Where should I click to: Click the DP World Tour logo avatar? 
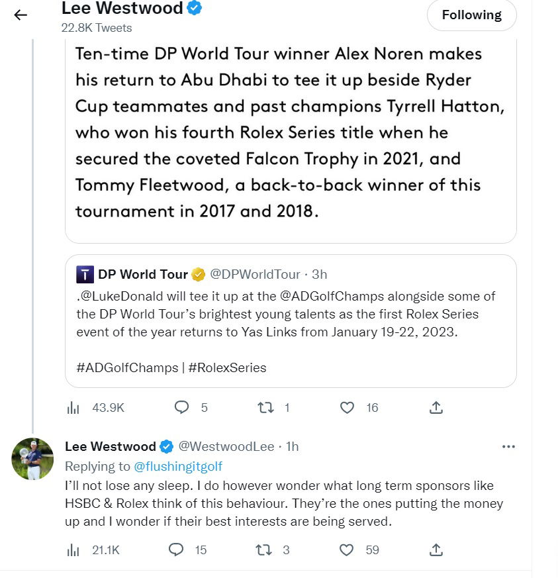point(85,274)
